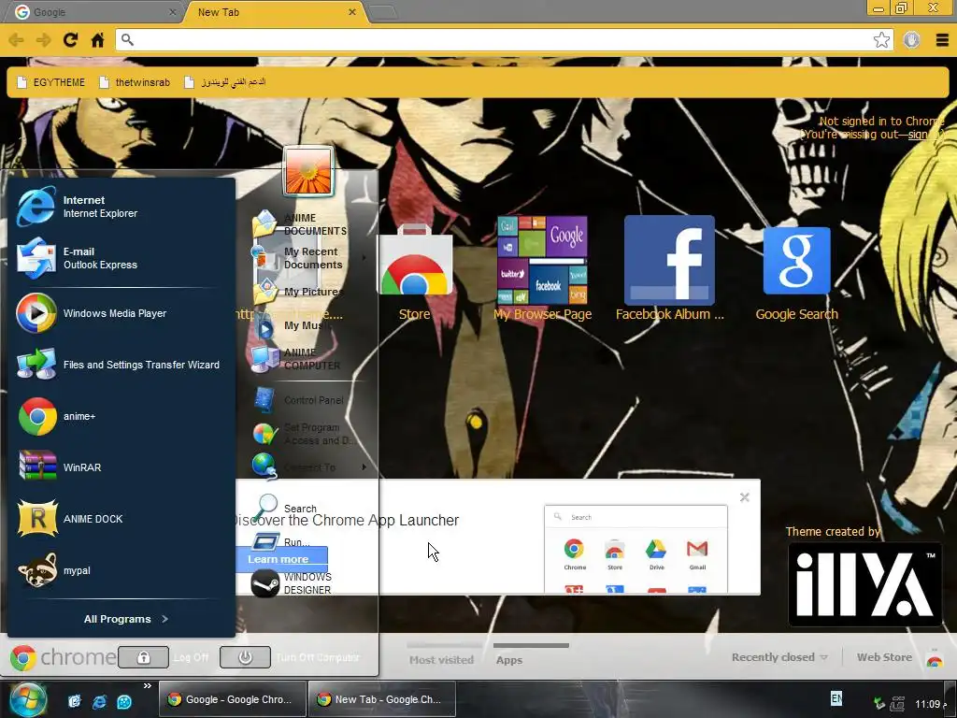The image size is (957, 718).
Task: Close the App Launcher promo banner
Action: 745,497
